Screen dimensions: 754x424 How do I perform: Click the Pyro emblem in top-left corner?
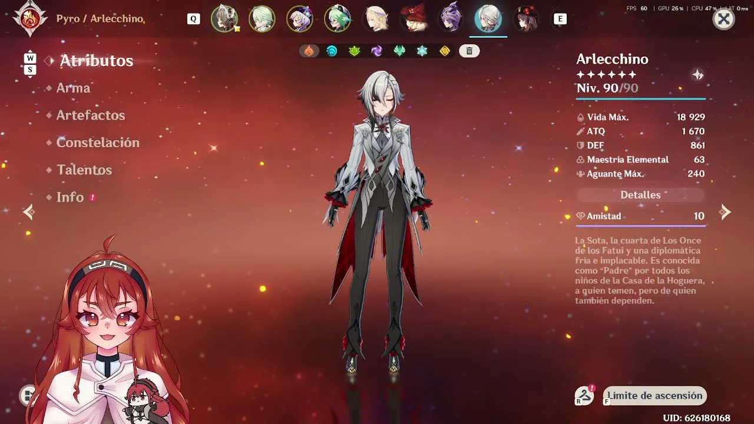pos(30,19)
